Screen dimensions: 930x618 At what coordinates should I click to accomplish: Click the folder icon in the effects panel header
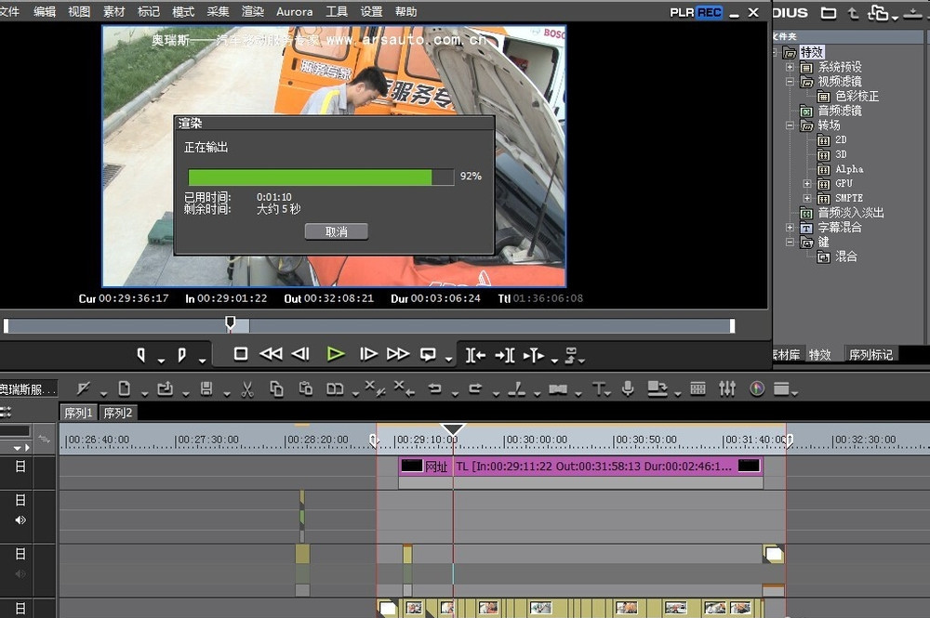click(x=827, y=13)
